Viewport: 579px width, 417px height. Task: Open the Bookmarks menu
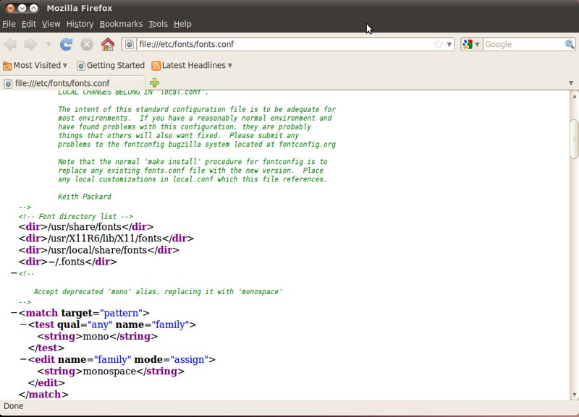click(x=121, y=24)
